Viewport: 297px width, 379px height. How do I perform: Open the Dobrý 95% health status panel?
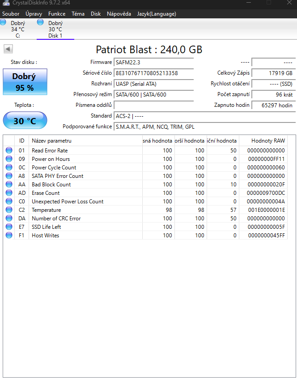25,82
